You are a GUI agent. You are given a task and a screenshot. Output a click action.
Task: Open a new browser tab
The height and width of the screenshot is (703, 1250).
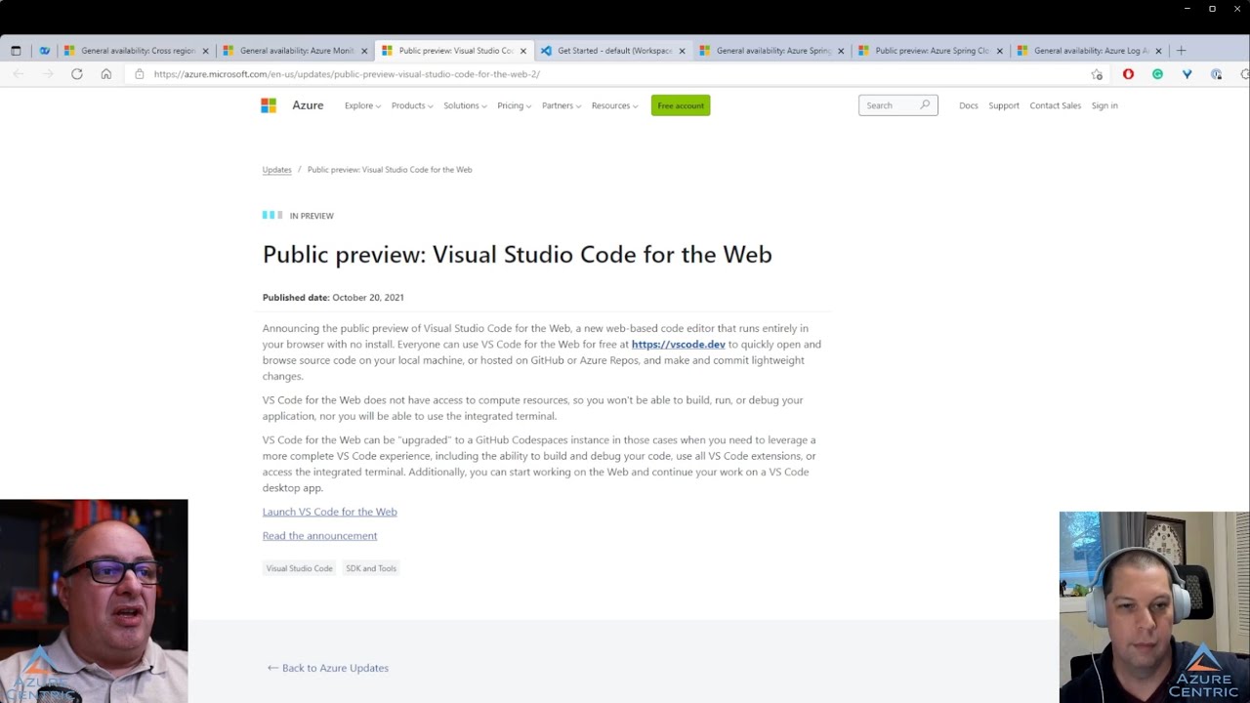tap(1181, 51)
